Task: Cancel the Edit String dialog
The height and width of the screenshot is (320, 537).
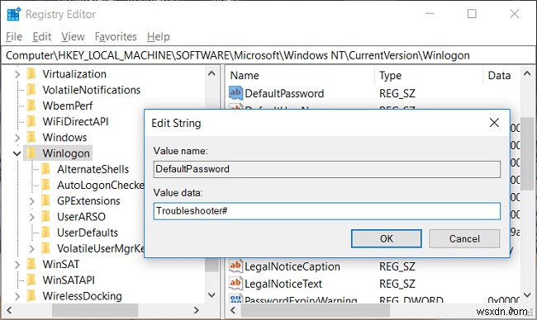Action: [464, 238]
